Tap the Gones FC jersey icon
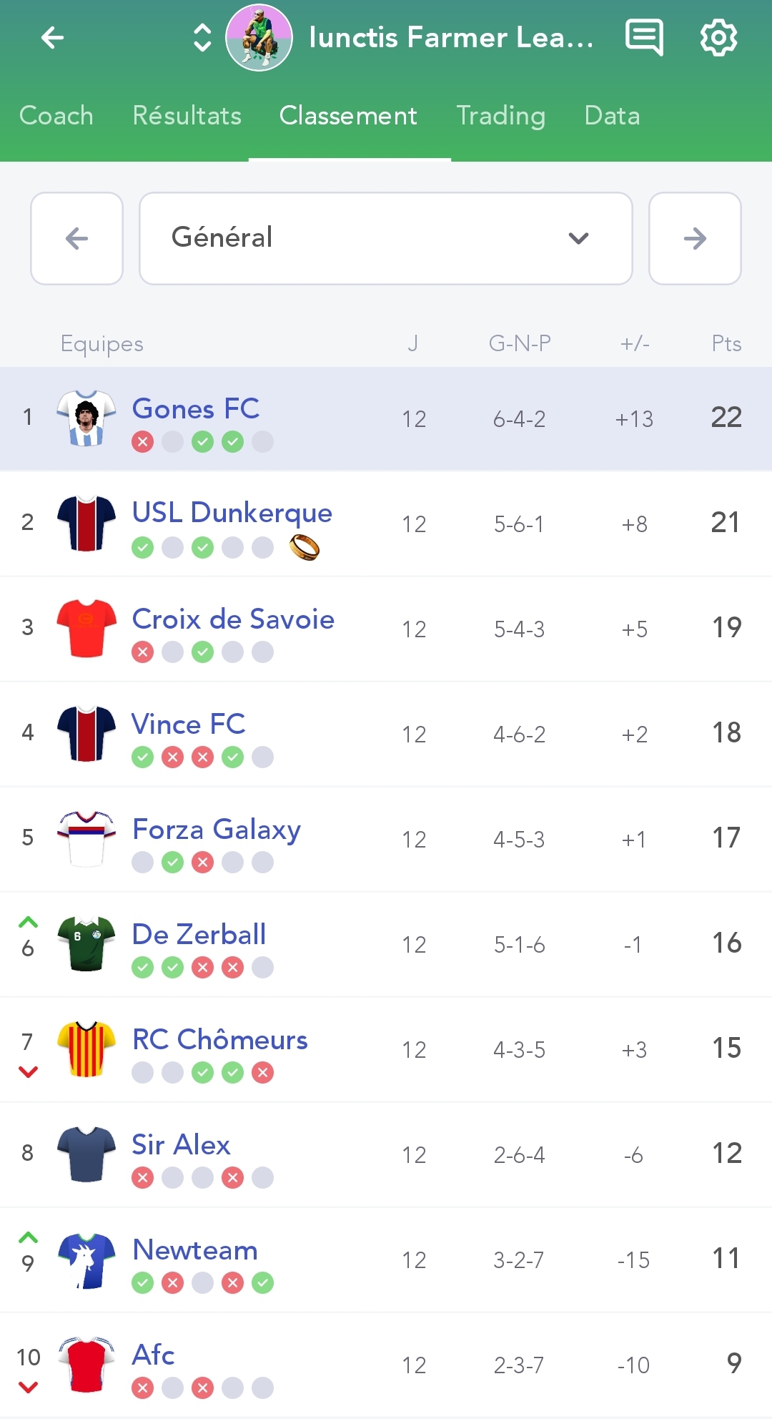772x1419 pixels. tap(86, 418)
